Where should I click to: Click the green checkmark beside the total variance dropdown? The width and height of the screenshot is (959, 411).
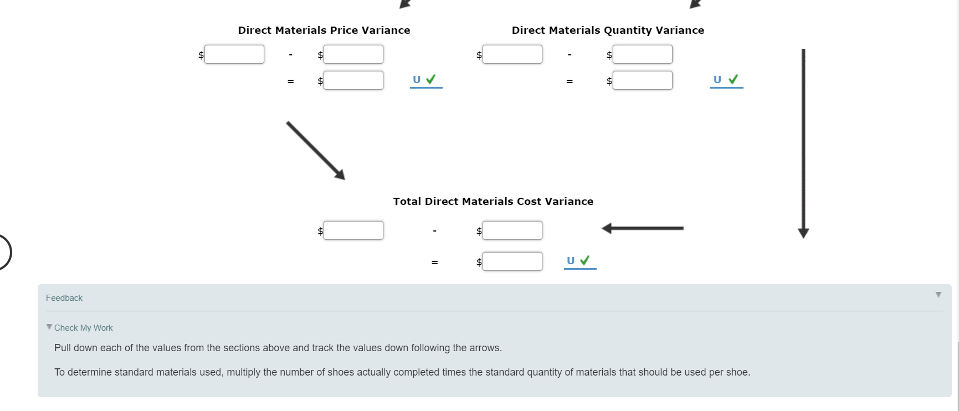coord(586,260)
